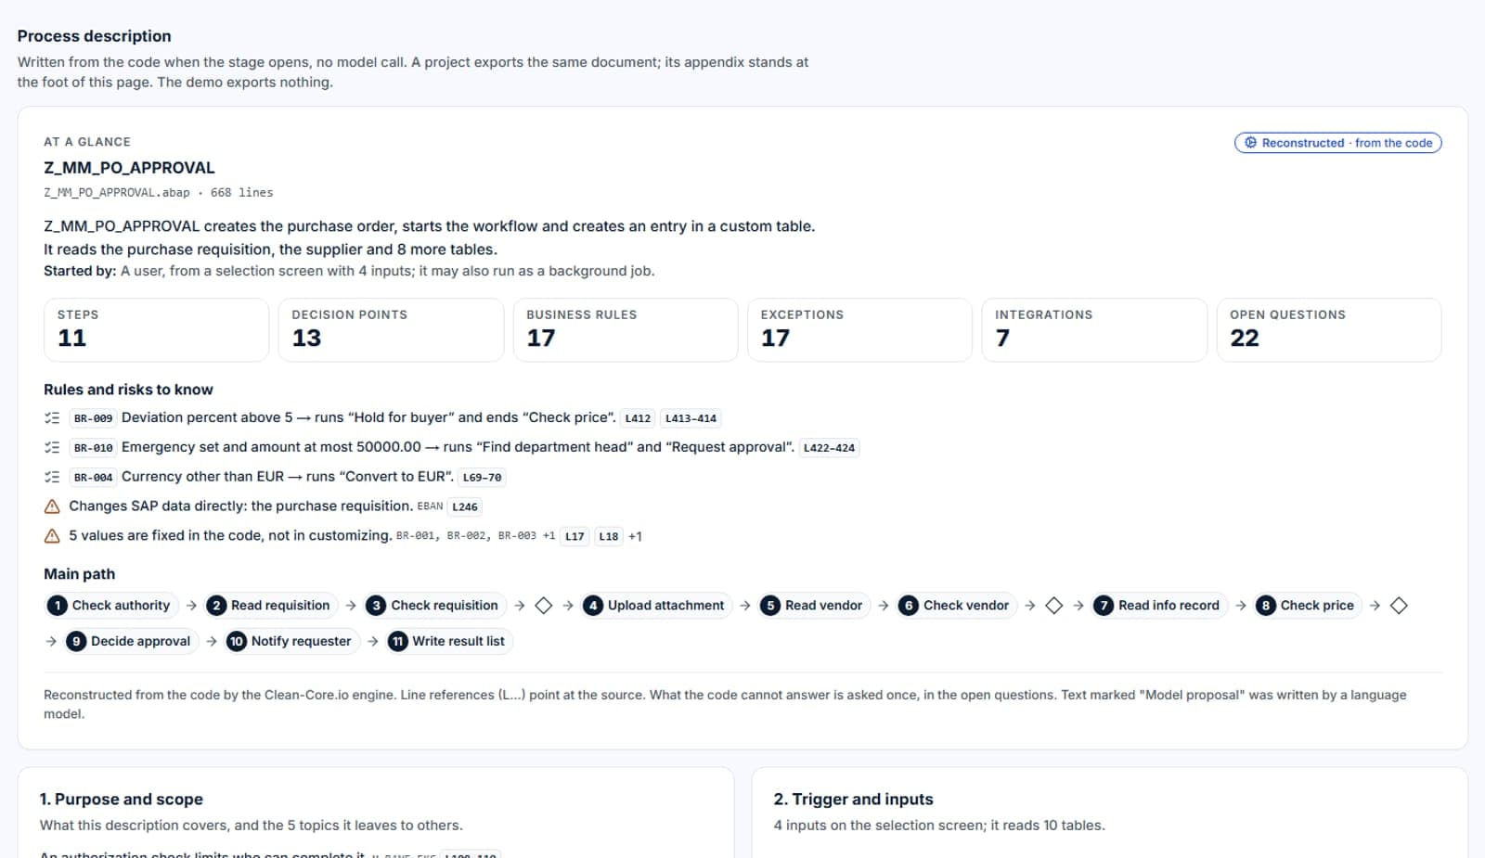Open line reference L422-424
Screen dimensions: 1485x858
pyautogui.click(x=829, y=448)
